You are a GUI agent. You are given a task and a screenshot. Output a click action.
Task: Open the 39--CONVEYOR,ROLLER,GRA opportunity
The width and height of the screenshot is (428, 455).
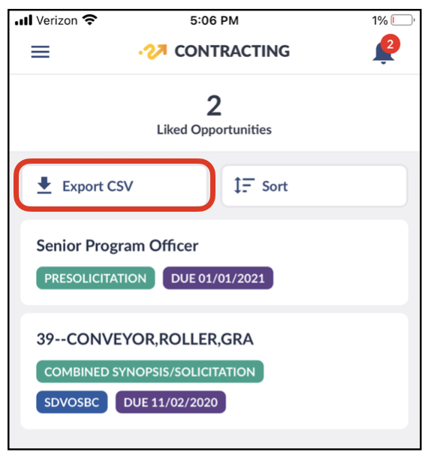[x=214, y=371]
